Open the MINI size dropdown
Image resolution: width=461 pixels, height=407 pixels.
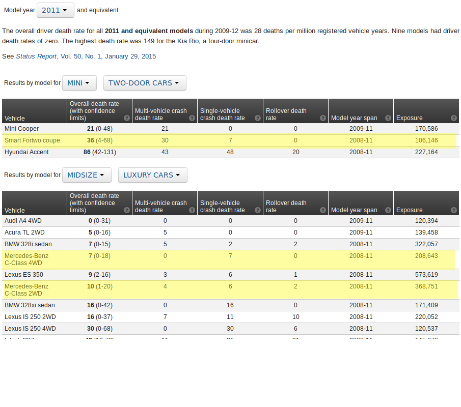(79, 83)
